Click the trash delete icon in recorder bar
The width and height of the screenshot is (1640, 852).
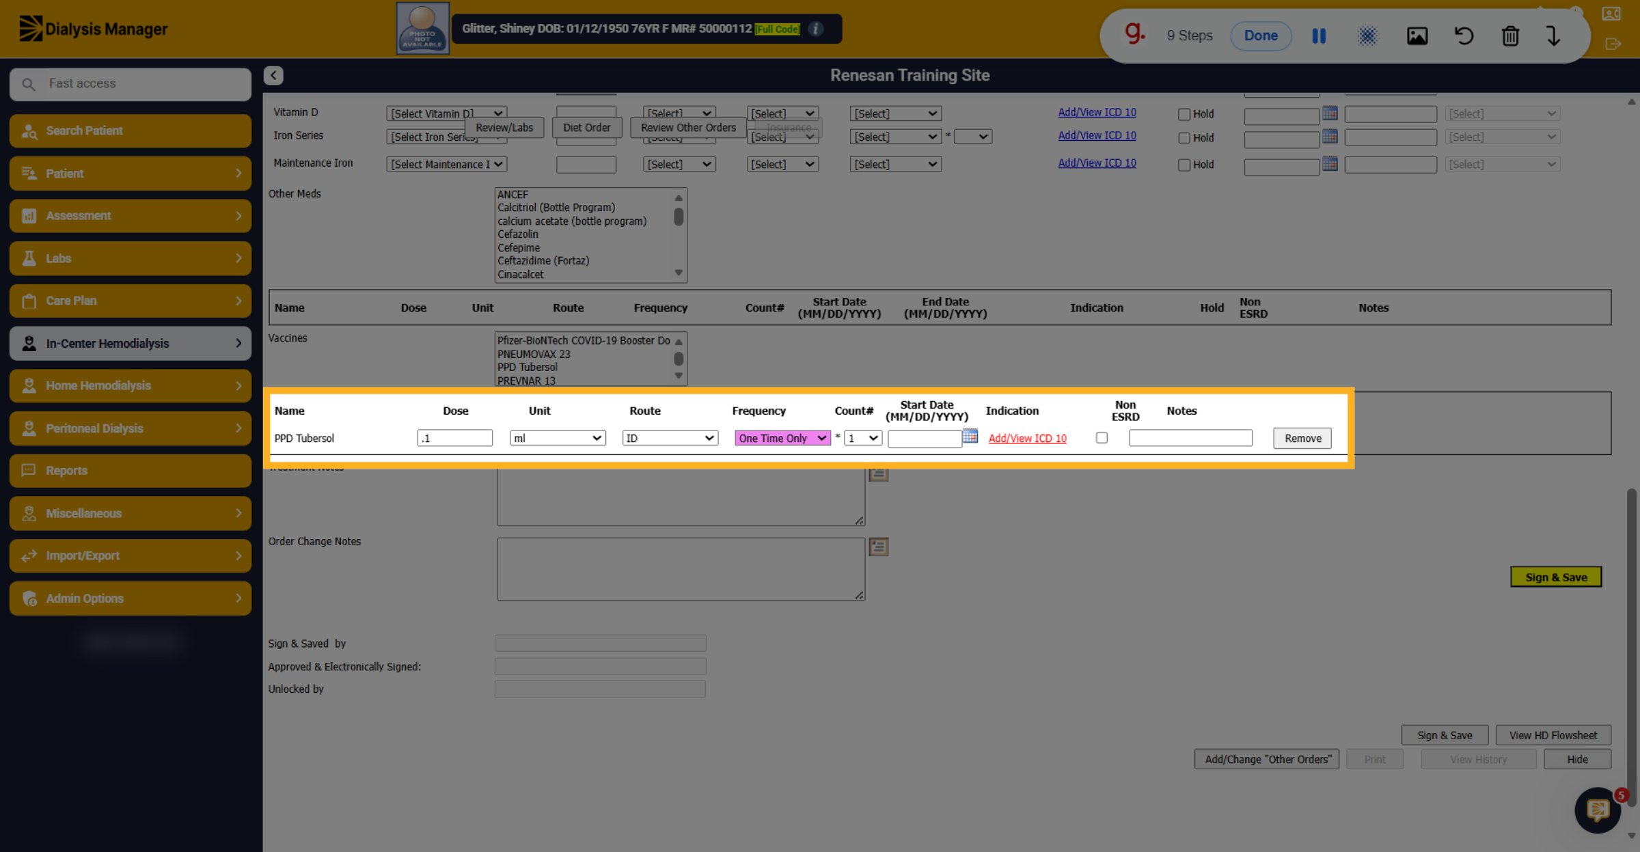click(x=1510, y=36)
